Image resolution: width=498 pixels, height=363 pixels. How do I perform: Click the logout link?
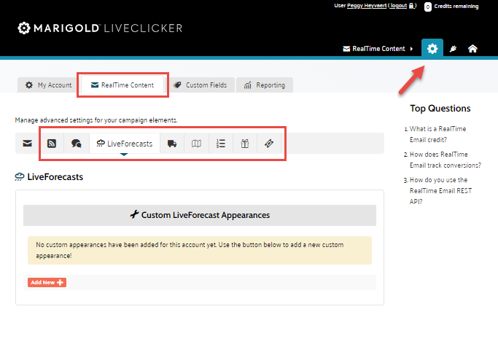[398, 6]
